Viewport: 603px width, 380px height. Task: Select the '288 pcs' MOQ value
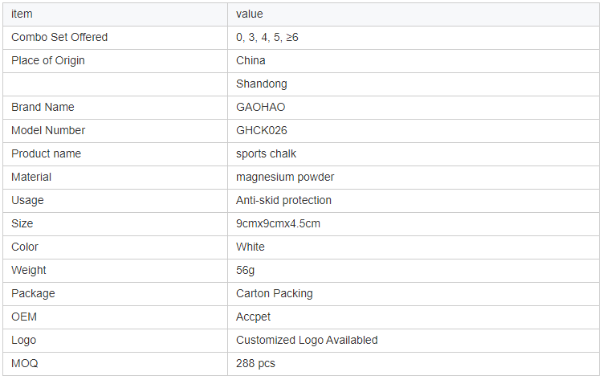255,363
